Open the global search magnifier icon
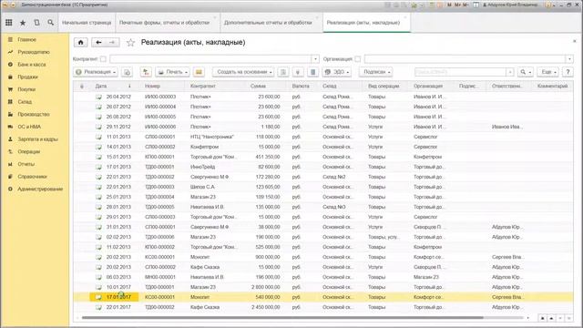This screenshot has height=328, width=583. coord(51,23)
